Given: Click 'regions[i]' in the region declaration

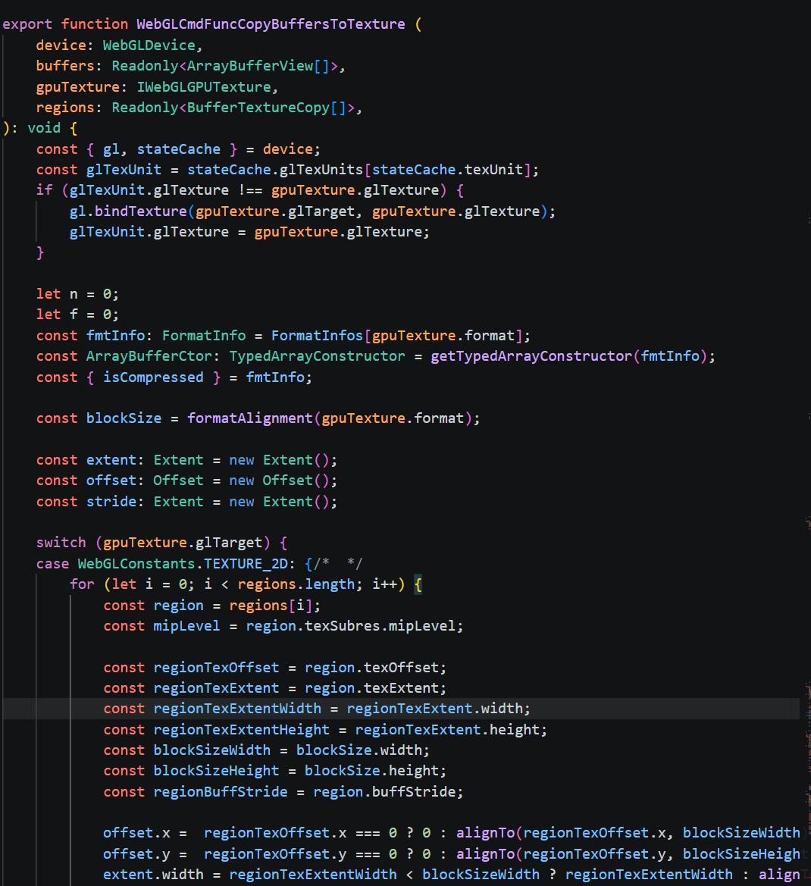Looking at the screenshot, I should (x=271, y=606).
